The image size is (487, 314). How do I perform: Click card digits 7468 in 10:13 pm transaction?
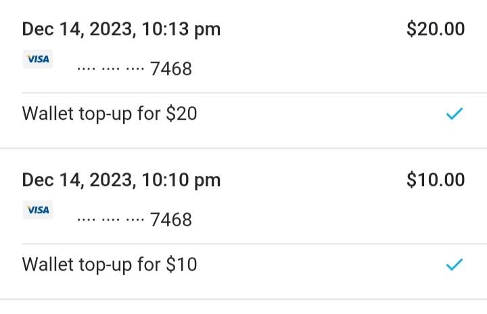pyautogui.click(x=171, y=69)
